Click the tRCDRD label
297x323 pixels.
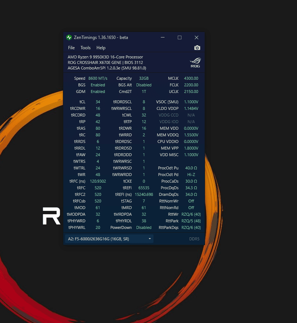pos(78,115)
